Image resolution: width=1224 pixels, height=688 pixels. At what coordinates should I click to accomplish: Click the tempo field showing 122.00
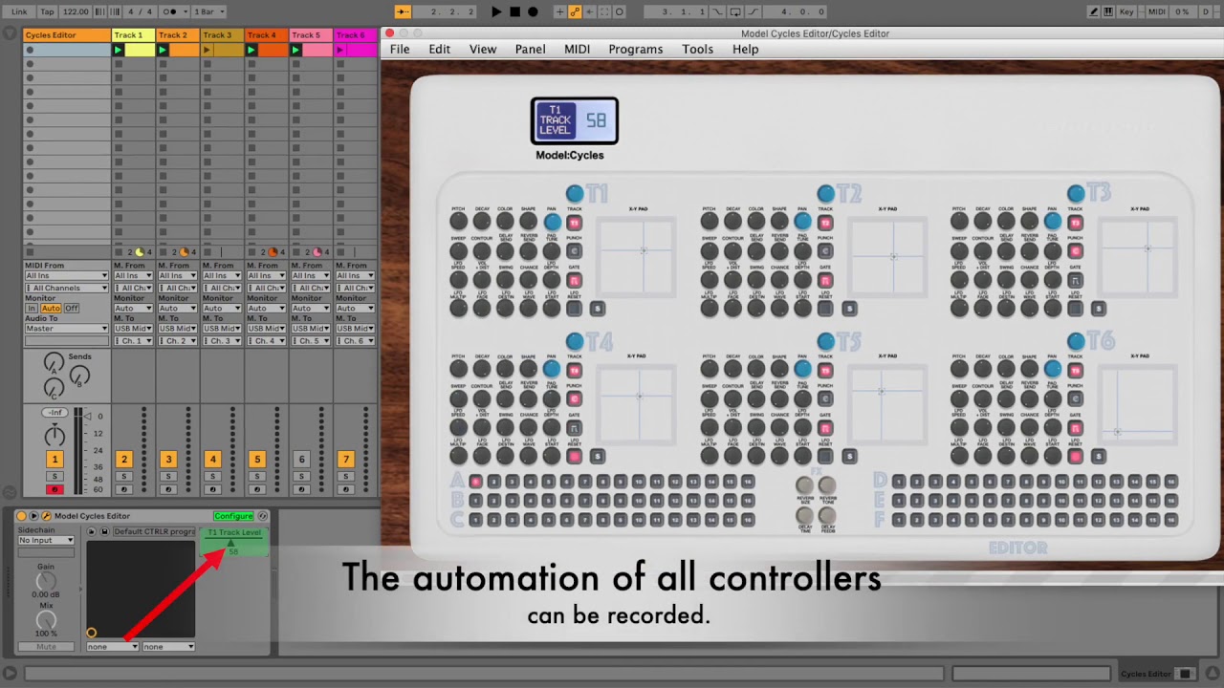pyautogui.click(x=75, y=11)
